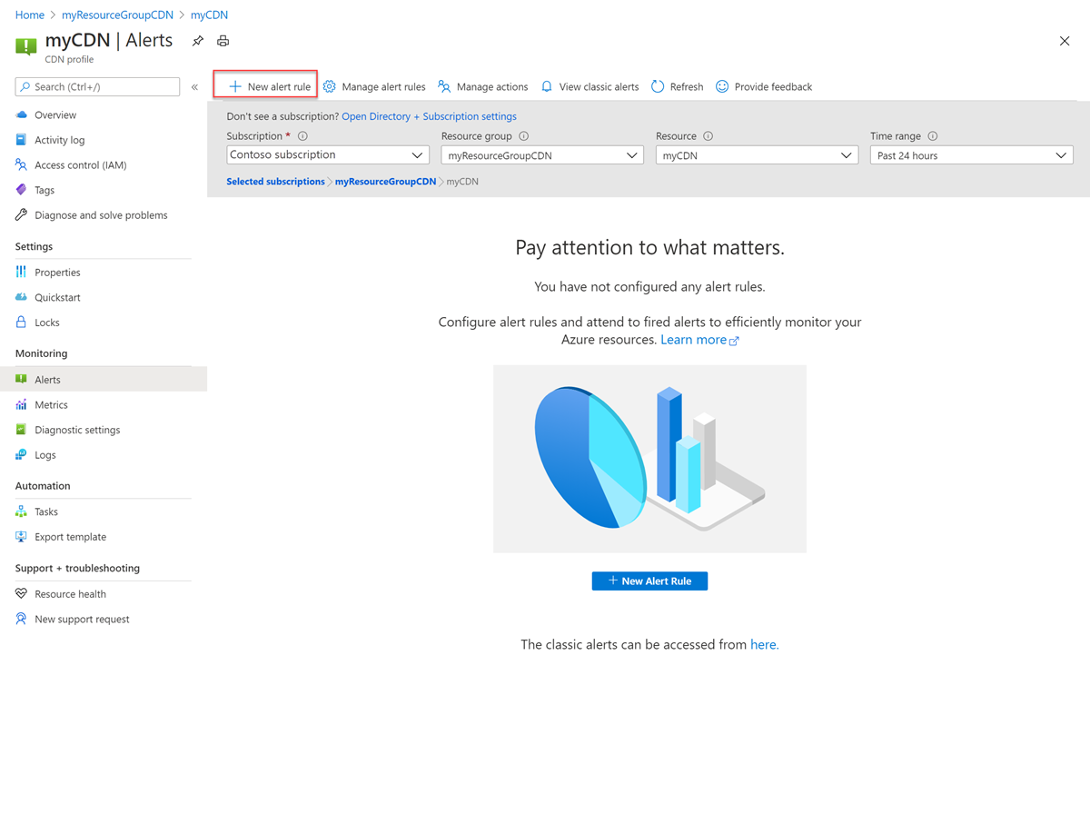This screenshot has height=824, width=1090.
Task: Click the Overview cloud icon
Action: coord(22,114)
